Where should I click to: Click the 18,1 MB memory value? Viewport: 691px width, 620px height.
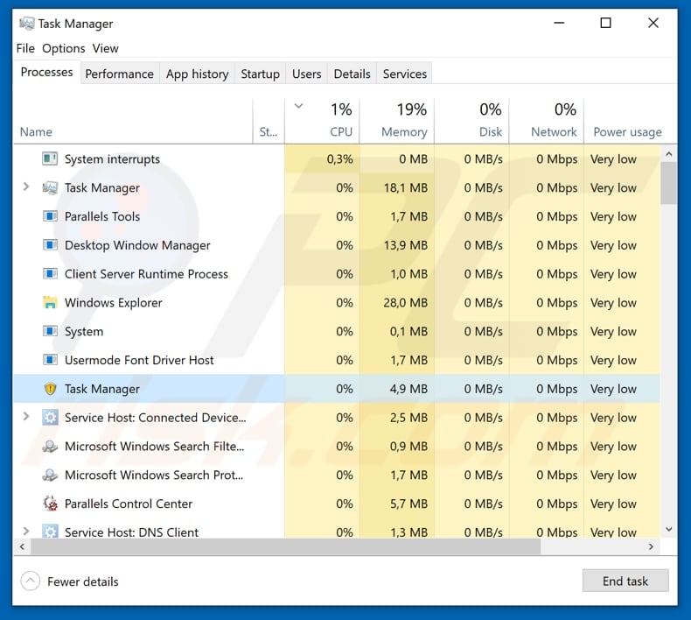tap(406, 188)
